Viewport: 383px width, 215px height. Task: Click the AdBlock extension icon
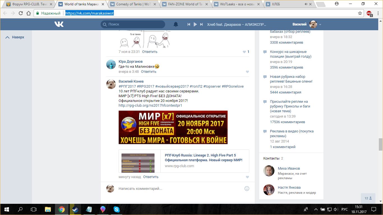pyautogui.click(x=369, y=13)
